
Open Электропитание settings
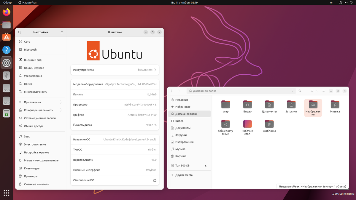point(41,144)
